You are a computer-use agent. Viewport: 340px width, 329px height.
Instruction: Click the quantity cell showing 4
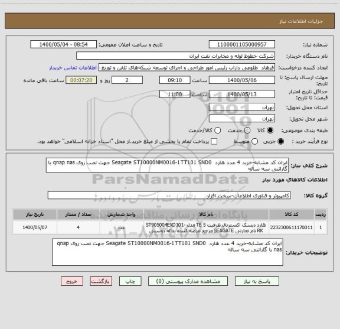(x=79, y=227)
